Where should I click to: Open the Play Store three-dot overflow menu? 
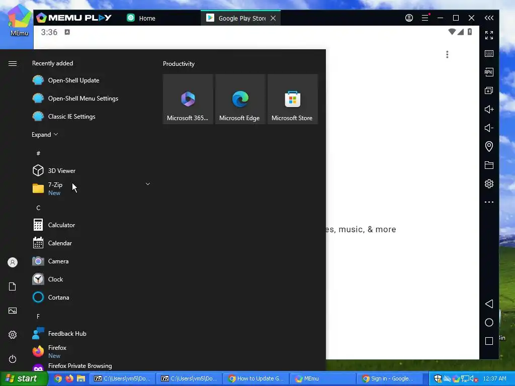point(447,54)
